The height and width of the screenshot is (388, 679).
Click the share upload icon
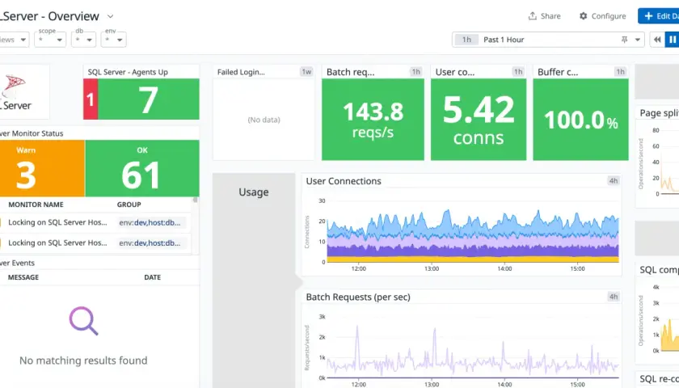click(x=532, y=16)
